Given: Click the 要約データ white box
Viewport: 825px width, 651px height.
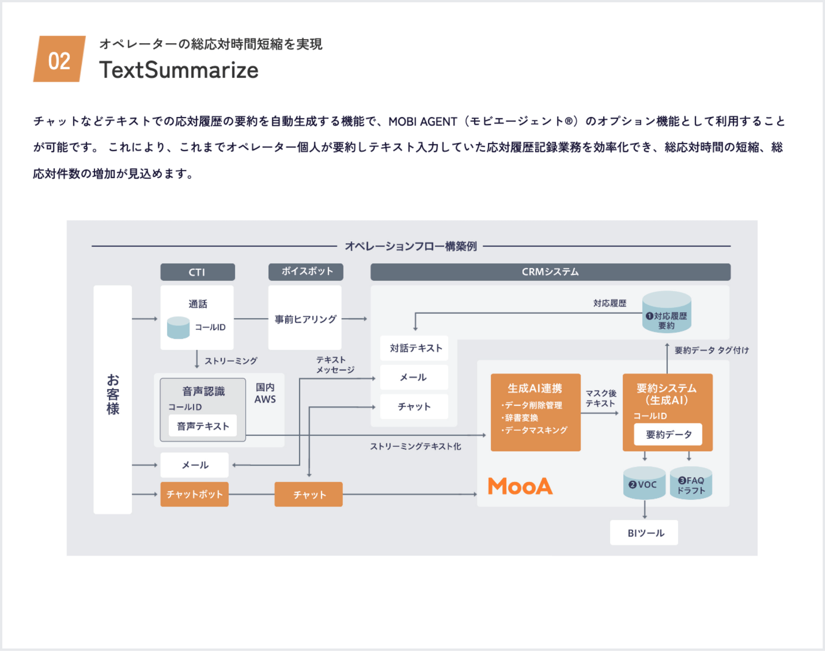Looking at the screenshot, I should [x=668, y=434].
